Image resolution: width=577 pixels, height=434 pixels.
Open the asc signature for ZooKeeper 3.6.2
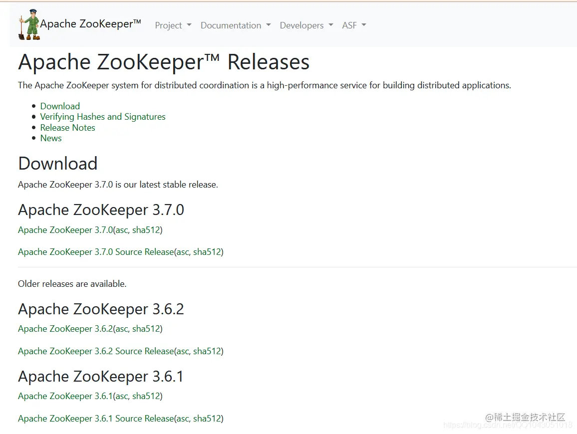[x=122, y=329]
